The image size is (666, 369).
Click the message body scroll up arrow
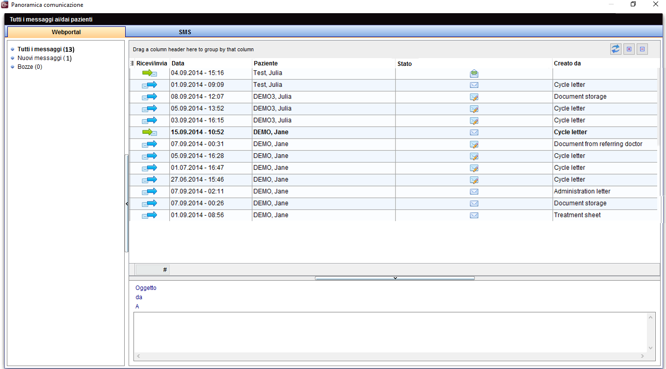(651, 317)
